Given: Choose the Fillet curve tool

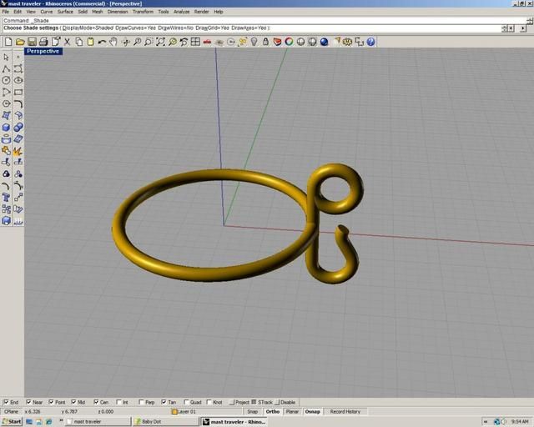Looking at the screenshot, I should tap(18, 104).
